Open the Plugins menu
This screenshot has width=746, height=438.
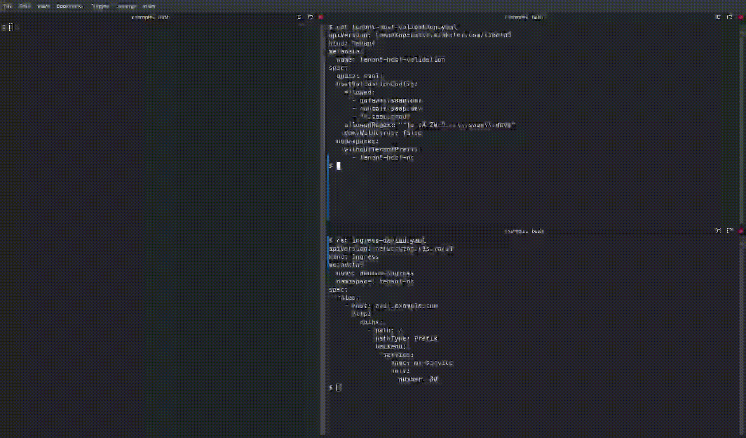(100, 6)
